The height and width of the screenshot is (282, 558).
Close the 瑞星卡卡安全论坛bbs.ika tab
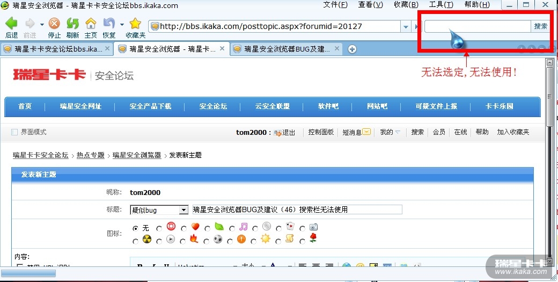107,49
